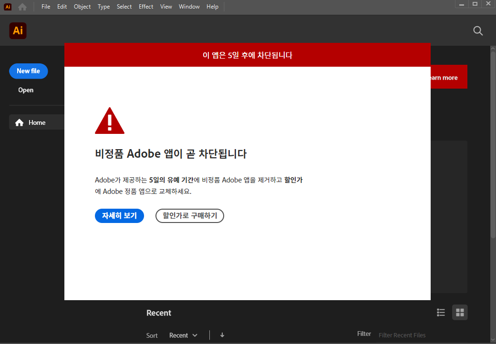This screenshot has width=496, height=344.
Task: Open the File menu
Action: (46, 7)
